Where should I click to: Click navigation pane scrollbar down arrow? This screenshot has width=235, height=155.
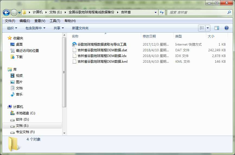click(64, 133)
